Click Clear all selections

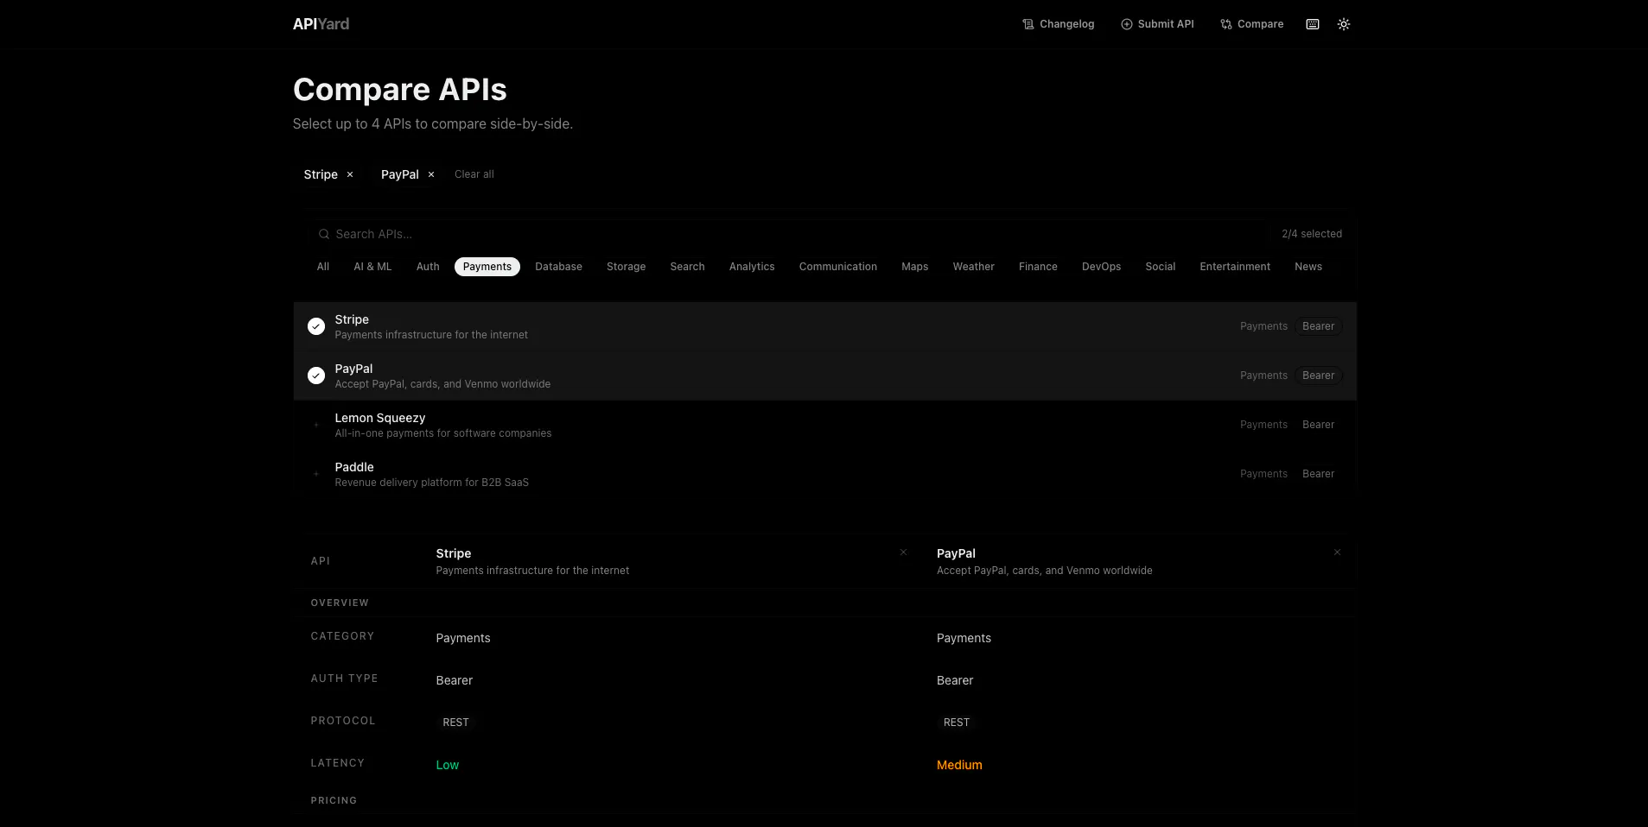(474, 174)
